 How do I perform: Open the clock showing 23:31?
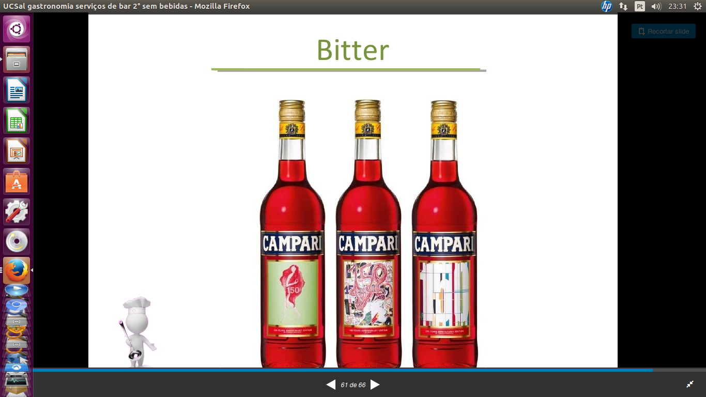(677, 6)
